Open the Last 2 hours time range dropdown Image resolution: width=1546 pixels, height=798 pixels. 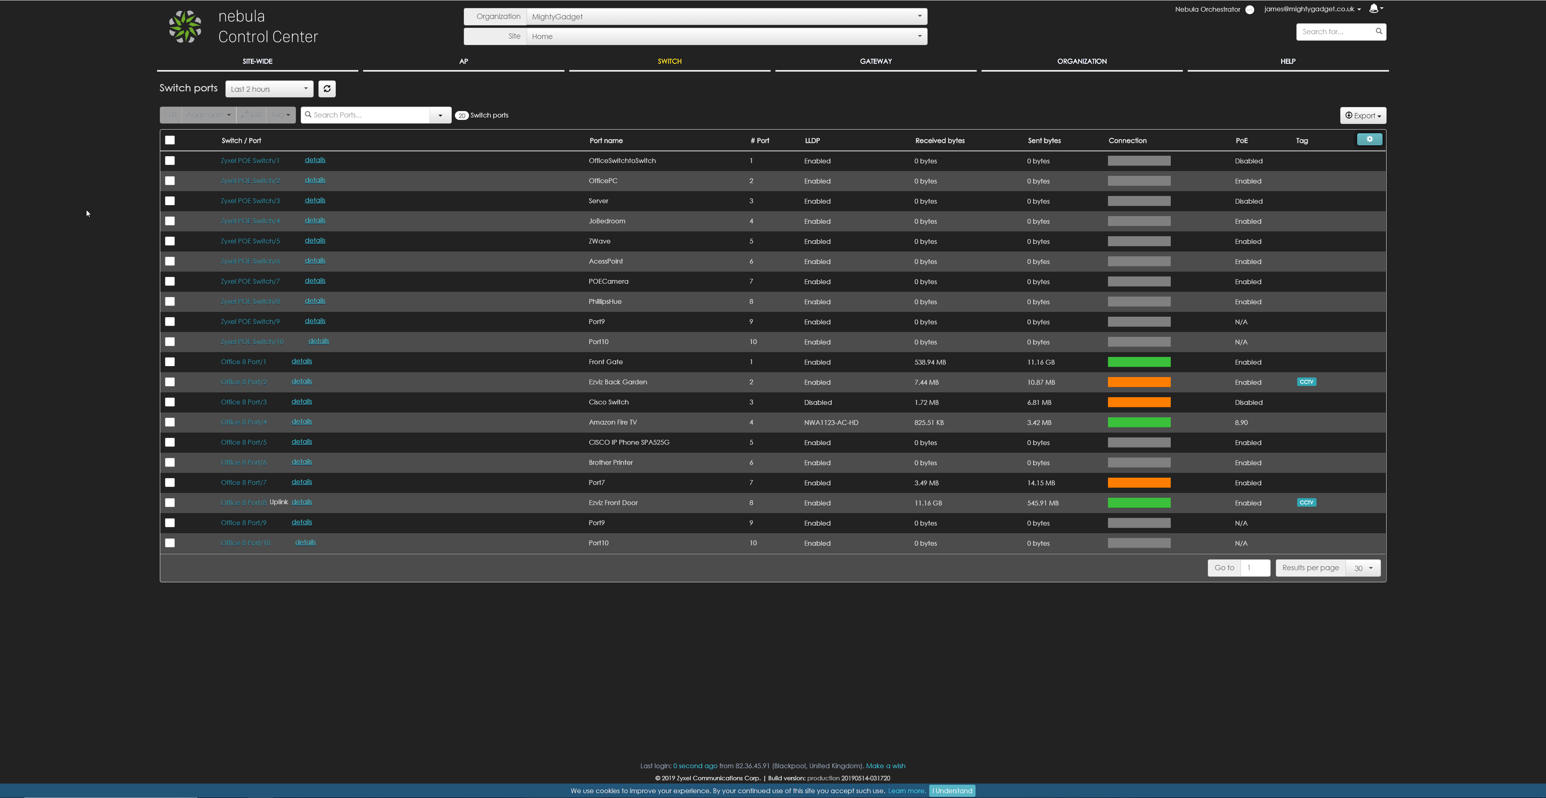[x=269, y=89]
